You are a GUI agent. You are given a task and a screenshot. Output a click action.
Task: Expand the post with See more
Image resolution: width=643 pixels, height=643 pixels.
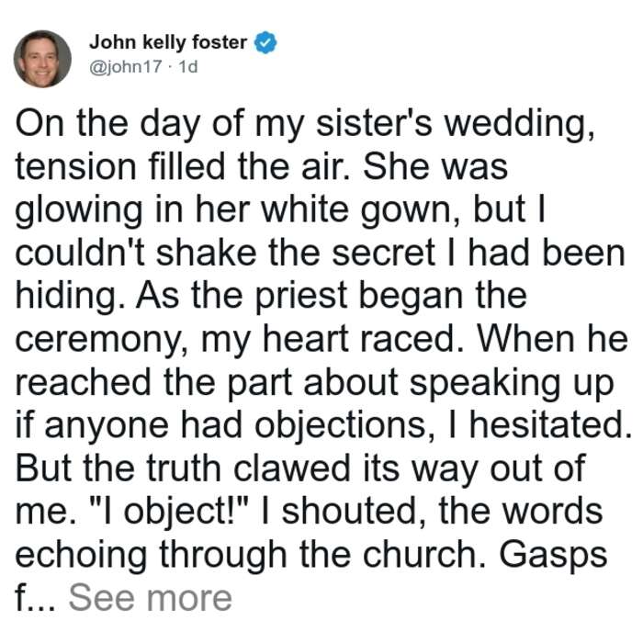pos(150,598)
